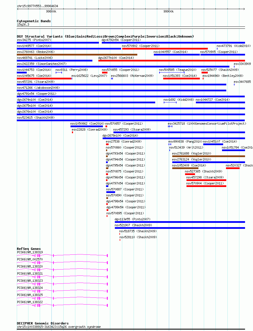Image resolution: width=253 pixels, height=331 pixels.
Task: Click esv22828 (Conrad2009) label
Action: [90, 129]
